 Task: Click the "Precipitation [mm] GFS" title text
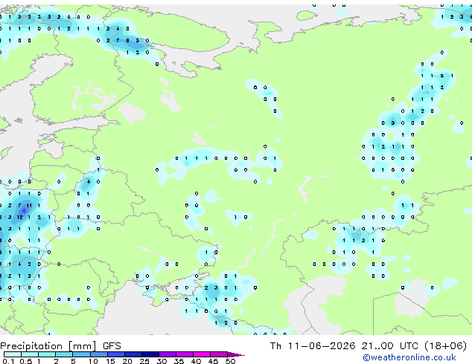point(60,346)
